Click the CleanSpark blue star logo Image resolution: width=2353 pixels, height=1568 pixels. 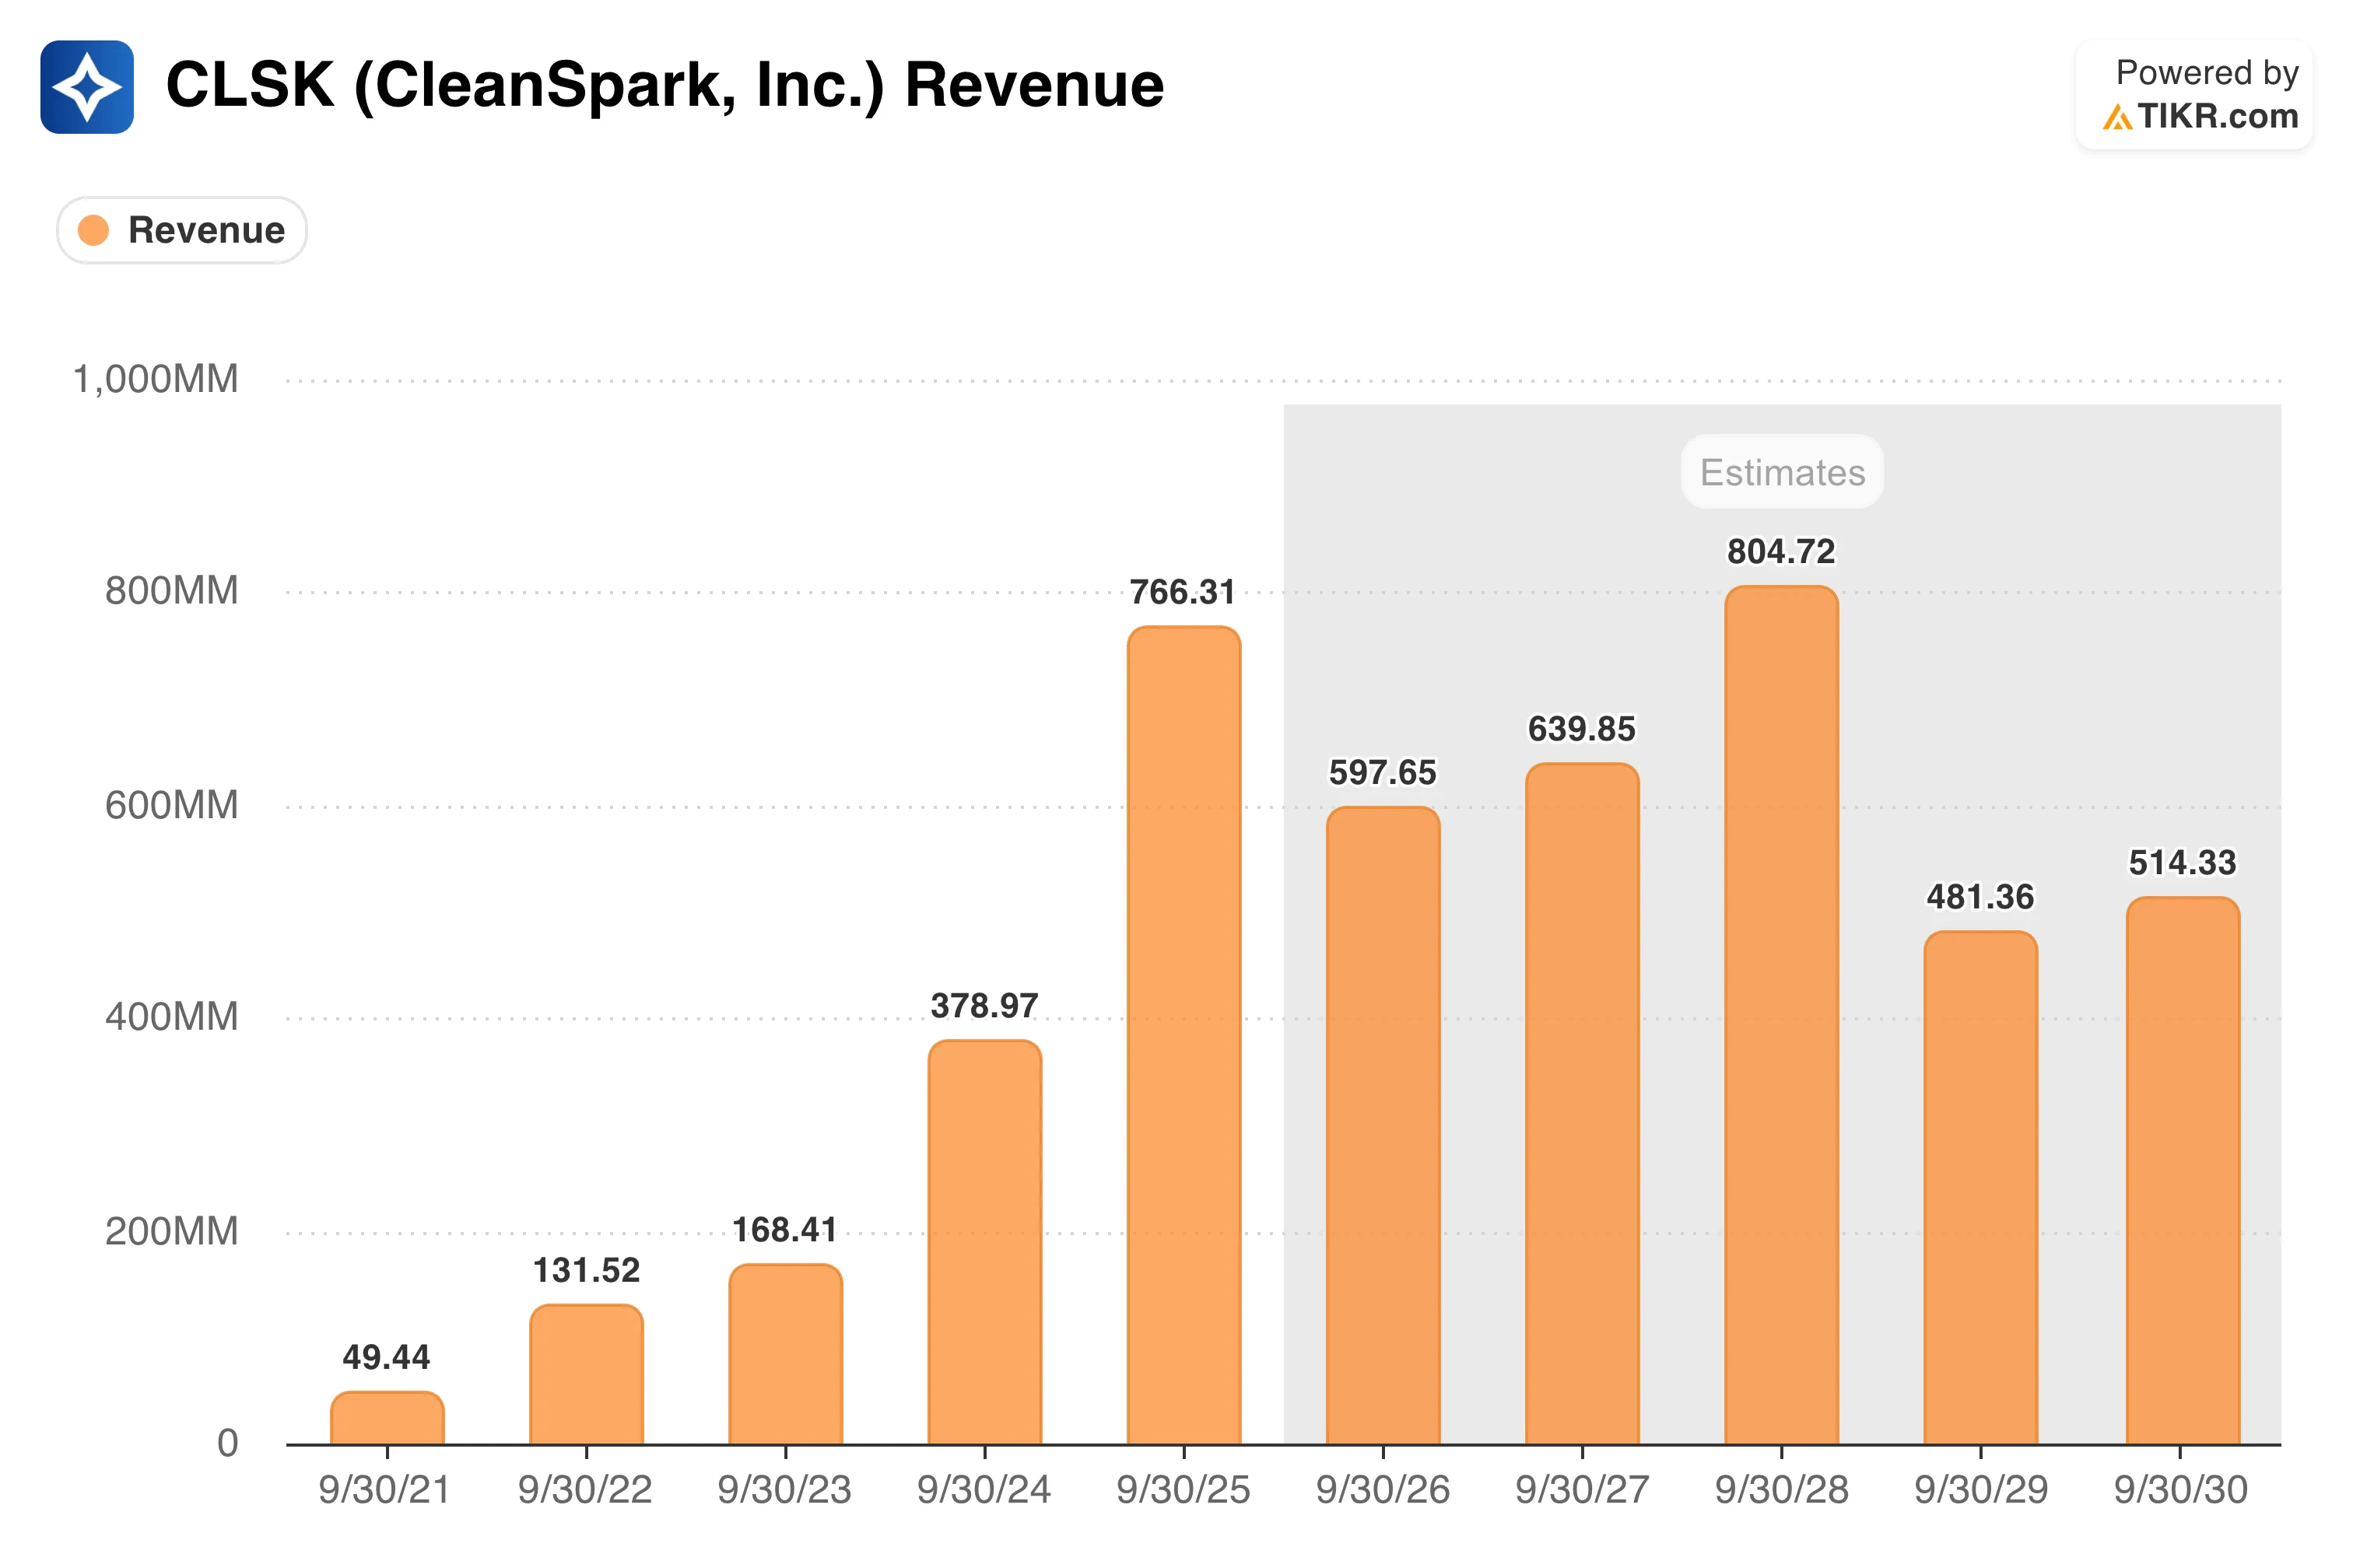(x=87, y=87)
